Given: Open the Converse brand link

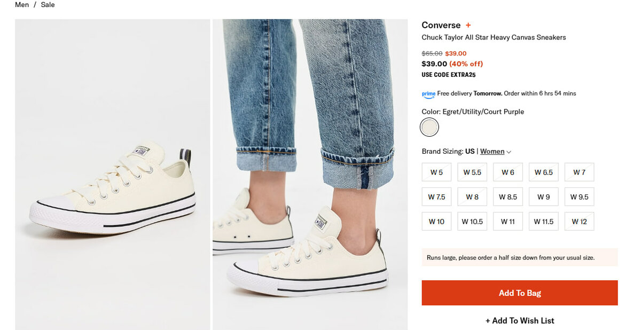Looking at the screenshot, I should pyautogui.click(x=441, y=25).
